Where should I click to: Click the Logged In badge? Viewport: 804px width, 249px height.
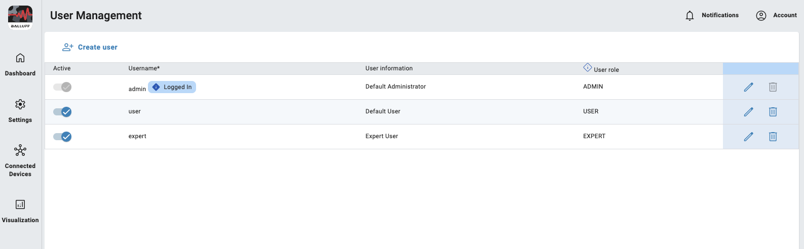172,87
